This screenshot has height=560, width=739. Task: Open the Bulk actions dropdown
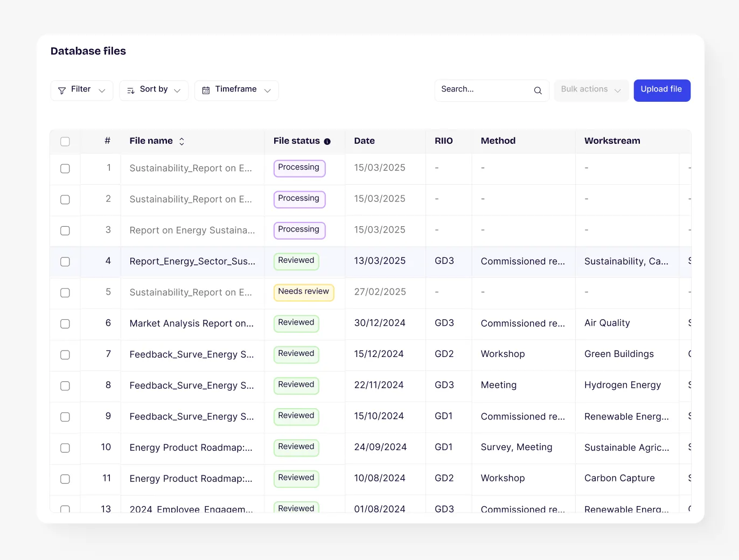(591, 90)
